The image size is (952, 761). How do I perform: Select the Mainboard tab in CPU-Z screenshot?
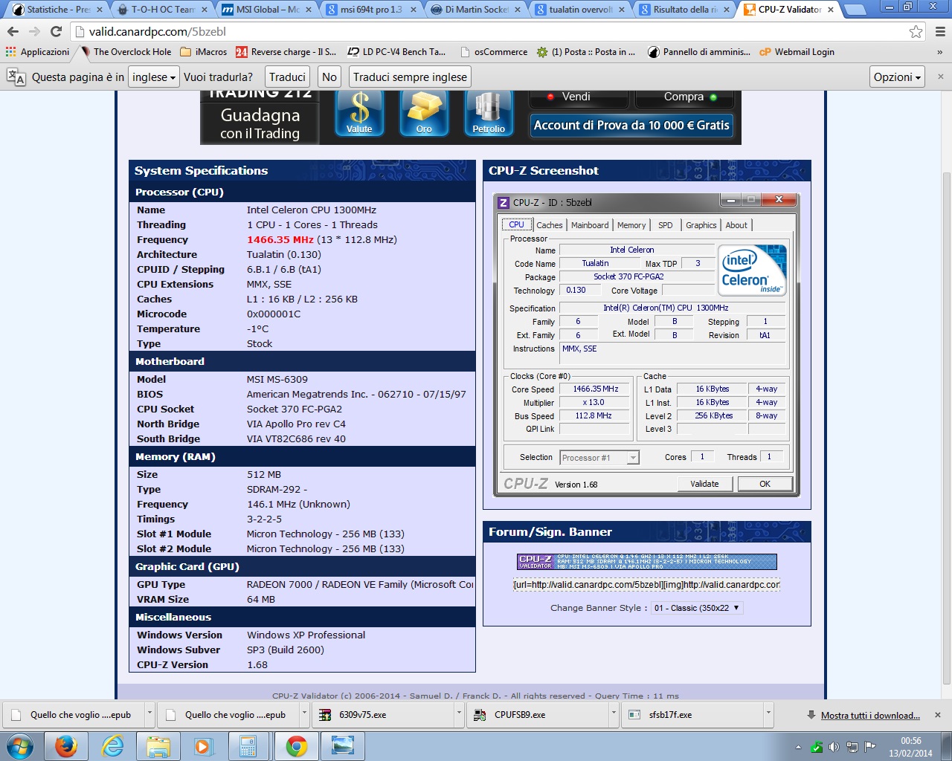click(x=590, y=225)
